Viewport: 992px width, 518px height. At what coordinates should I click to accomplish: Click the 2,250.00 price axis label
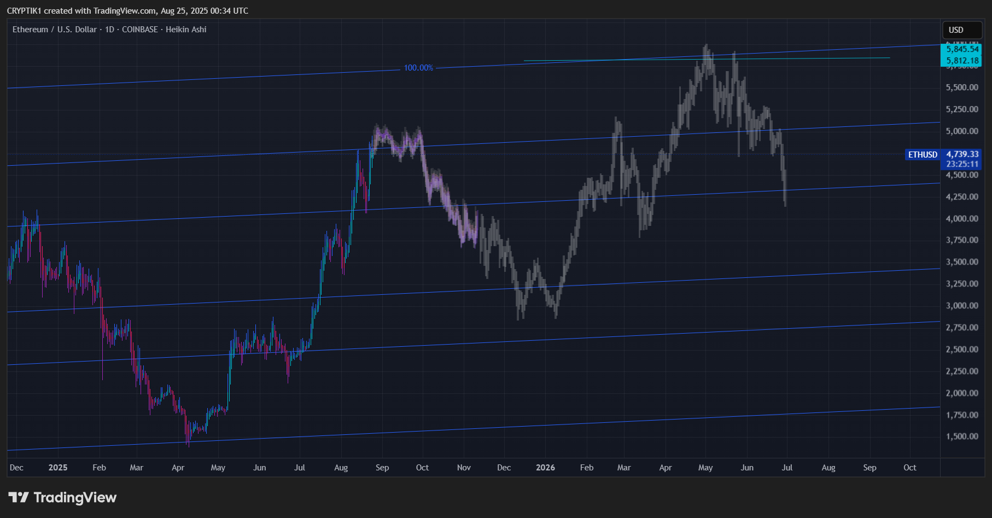[962, 371]
